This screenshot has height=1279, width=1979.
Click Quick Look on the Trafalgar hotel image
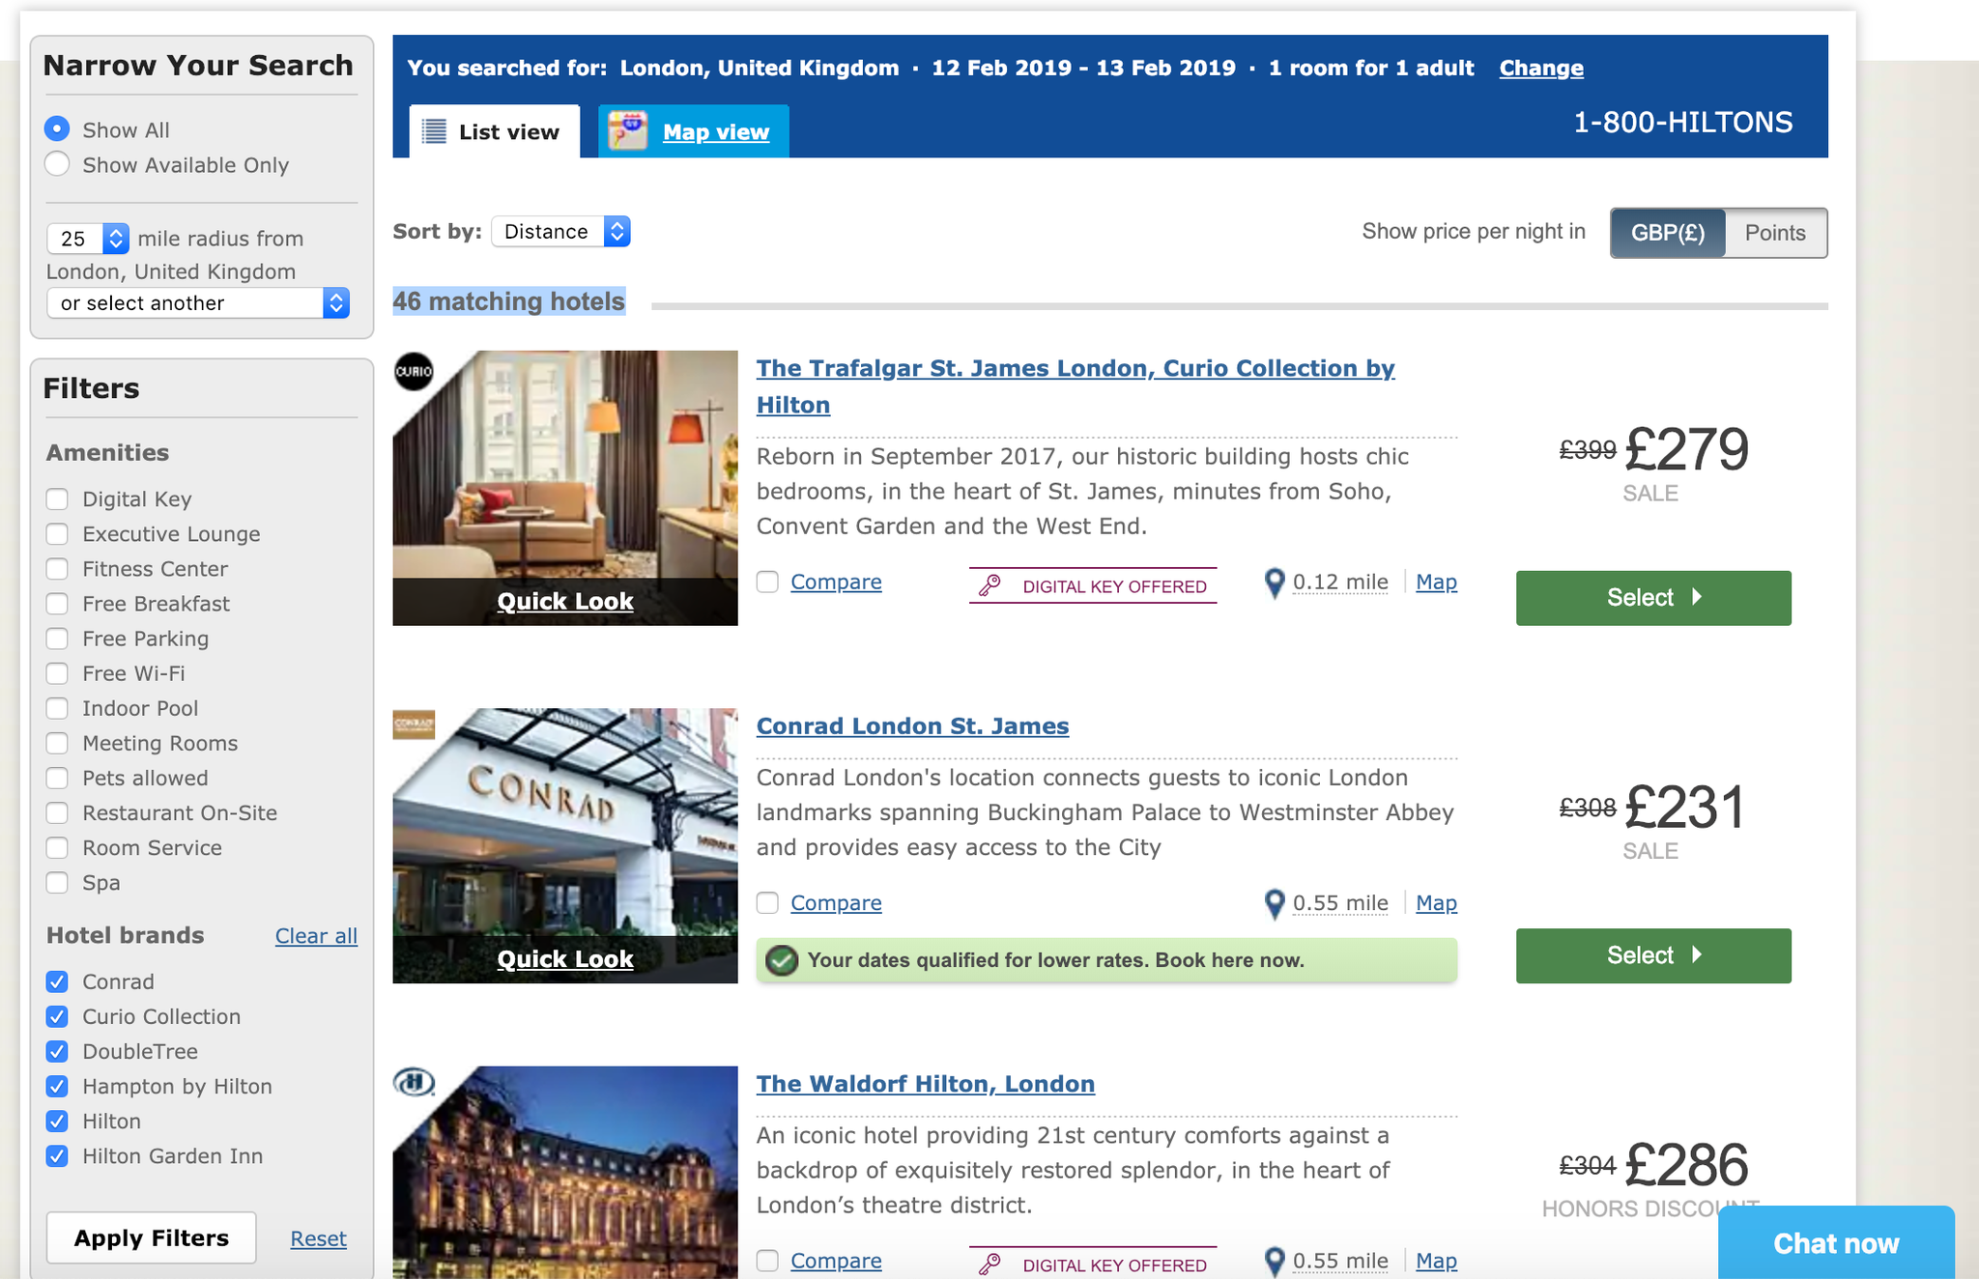click(564, 600)
